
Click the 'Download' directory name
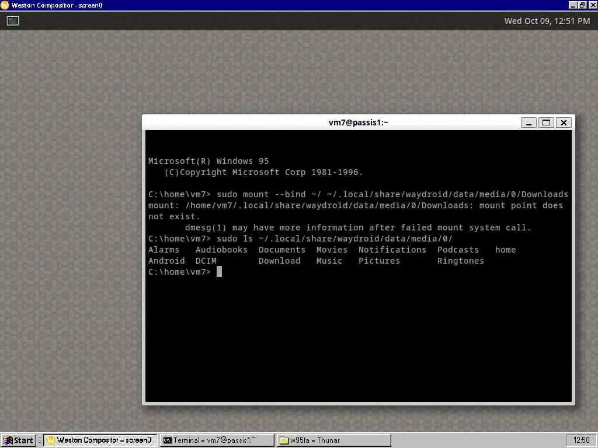pyautogui.click(x=280, y=261)
